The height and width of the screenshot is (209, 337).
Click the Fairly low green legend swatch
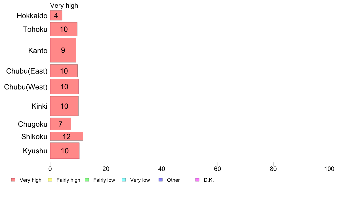(x=87, y=180)
